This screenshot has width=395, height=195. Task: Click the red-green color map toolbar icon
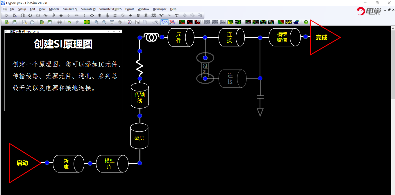point(281,22)
